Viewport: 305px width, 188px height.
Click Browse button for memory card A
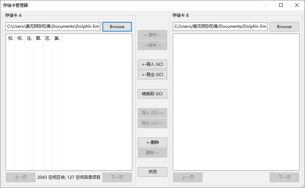click(117, 27)
